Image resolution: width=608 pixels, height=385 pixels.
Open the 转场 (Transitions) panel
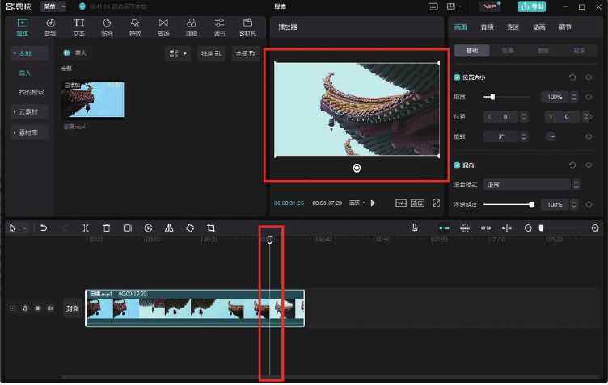pos(163,27)
